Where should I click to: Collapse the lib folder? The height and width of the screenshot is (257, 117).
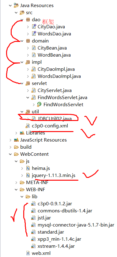[22, 196]
